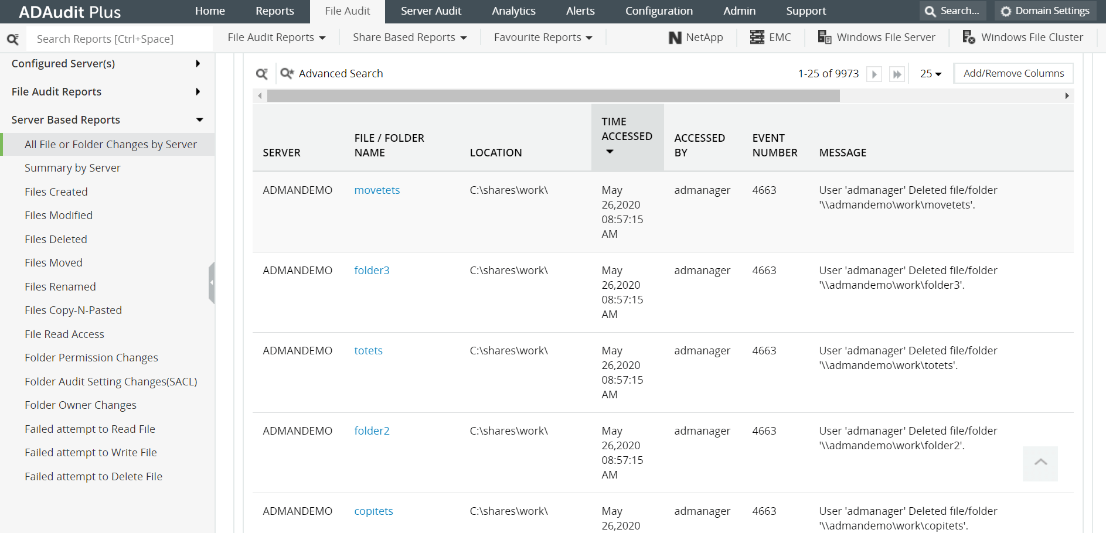This screenshot has width=1106, height=533.
Task: Click the NetApp logo icon
Action: (675, 37)
